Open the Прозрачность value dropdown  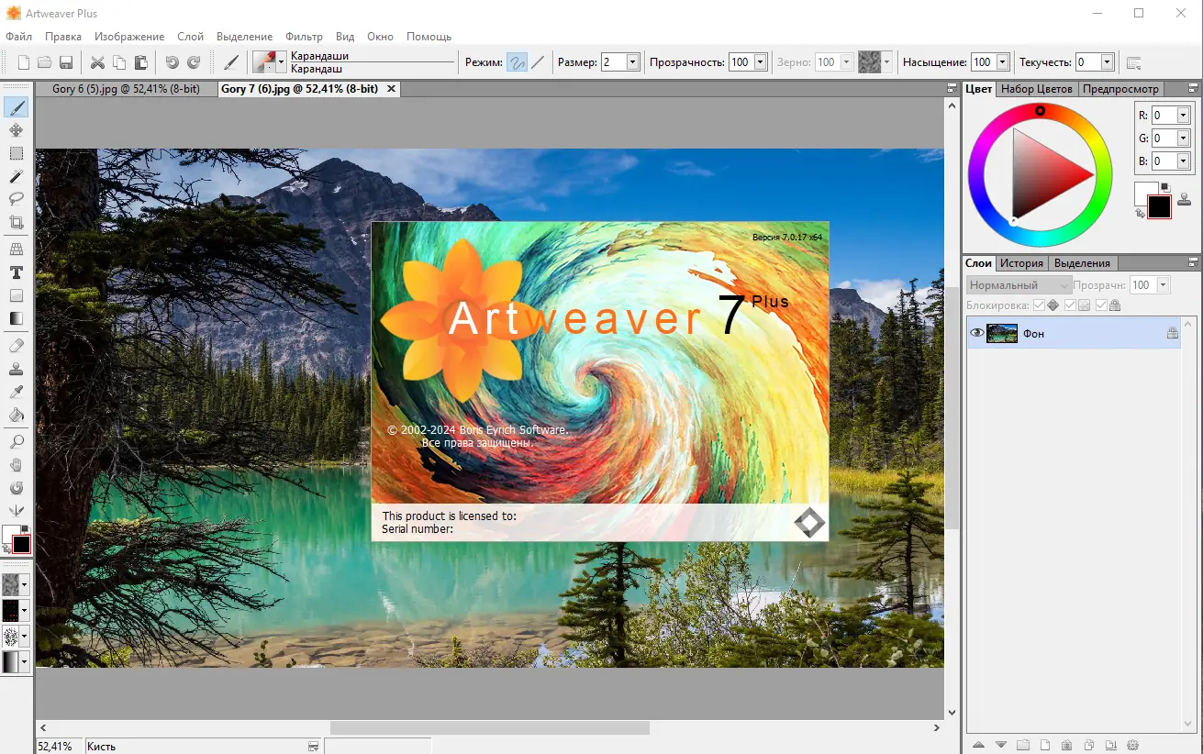pyautogui.click(x=760, y=62)
